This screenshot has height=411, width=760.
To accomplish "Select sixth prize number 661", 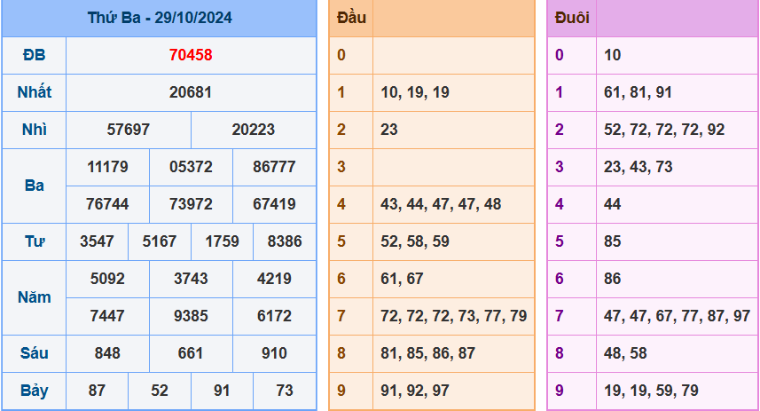I will coord(191,353).
